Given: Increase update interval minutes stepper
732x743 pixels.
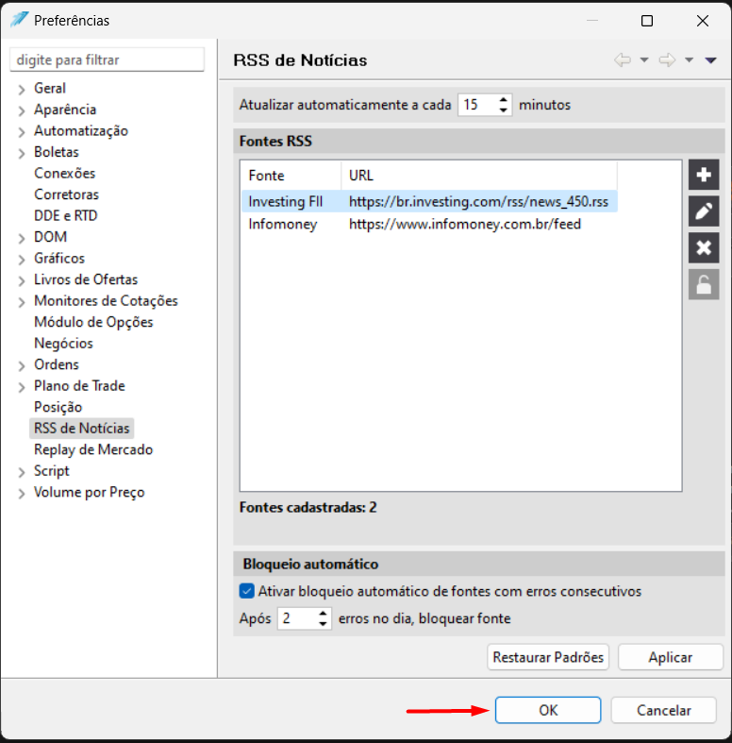Looking at the screenshot, I should click(x=504, y=100).
